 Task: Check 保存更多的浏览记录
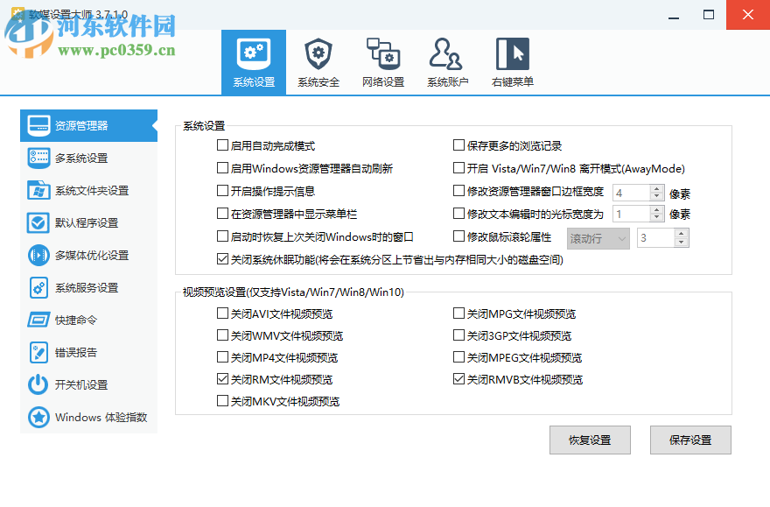pos(458,144)
